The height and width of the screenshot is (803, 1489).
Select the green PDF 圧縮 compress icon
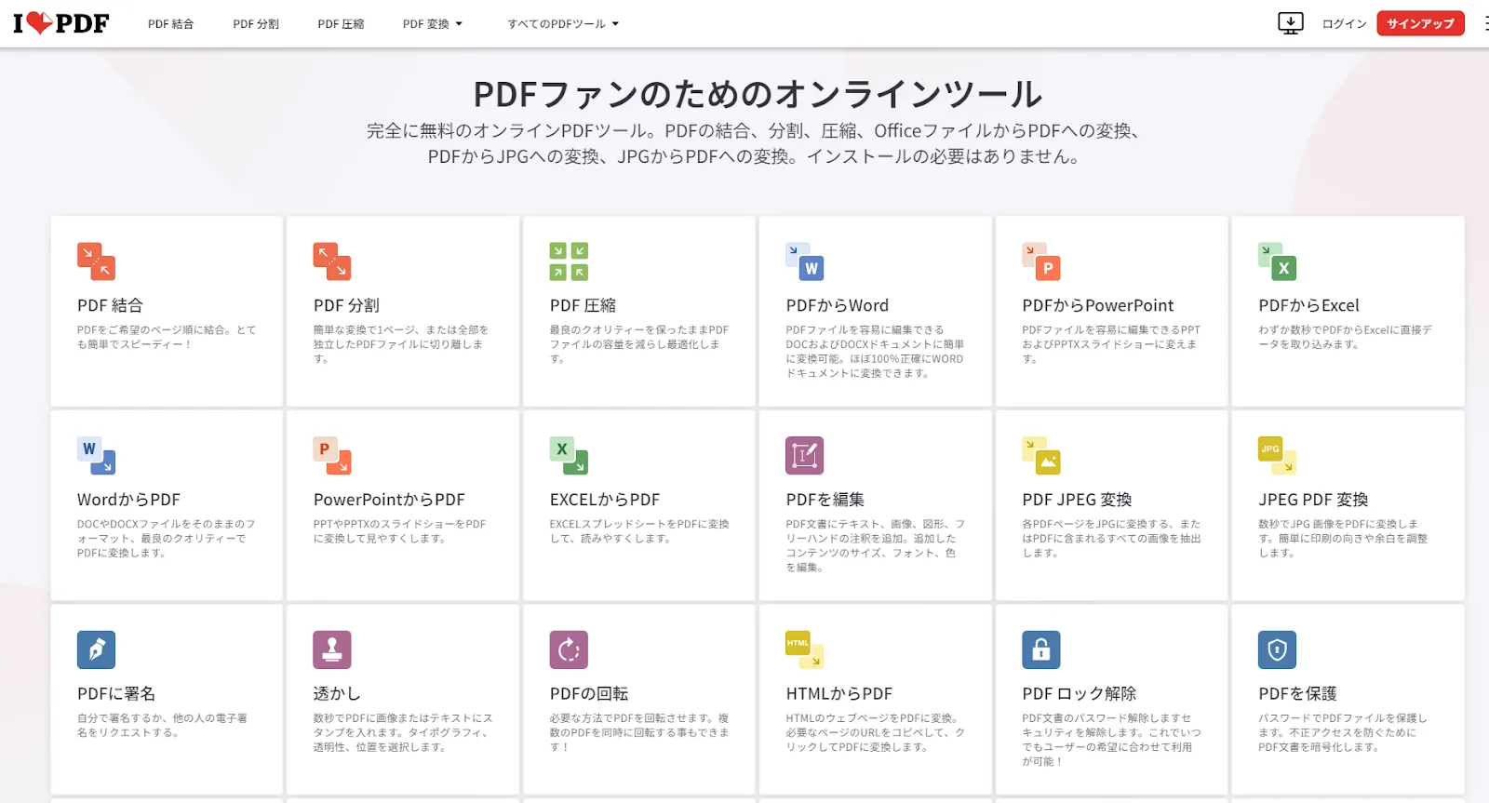(569, 261)
